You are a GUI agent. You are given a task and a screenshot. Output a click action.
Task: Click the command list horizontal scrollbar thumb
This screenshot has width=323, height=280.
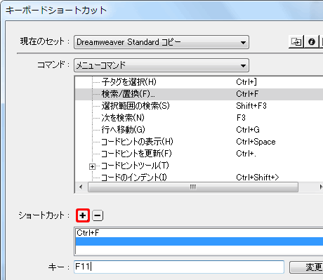click(193, 187)
